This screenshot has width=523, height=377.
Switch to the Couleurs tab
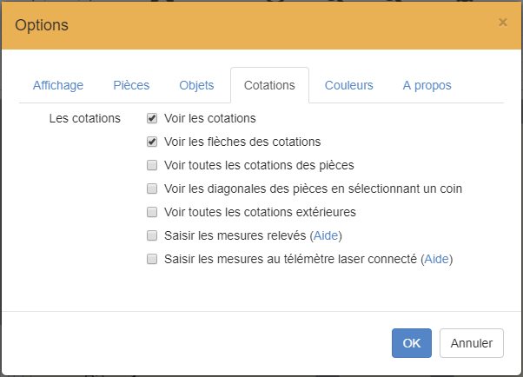click(x=348, y=85)
